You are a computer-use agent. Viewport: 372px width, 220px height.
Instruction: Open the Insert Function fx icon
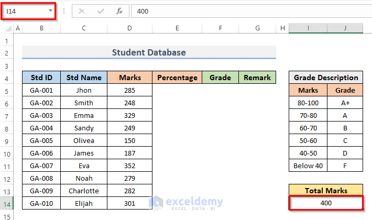[119, 11]
